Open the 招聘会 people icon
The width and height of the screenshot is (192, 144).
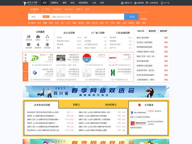(38, 37)
